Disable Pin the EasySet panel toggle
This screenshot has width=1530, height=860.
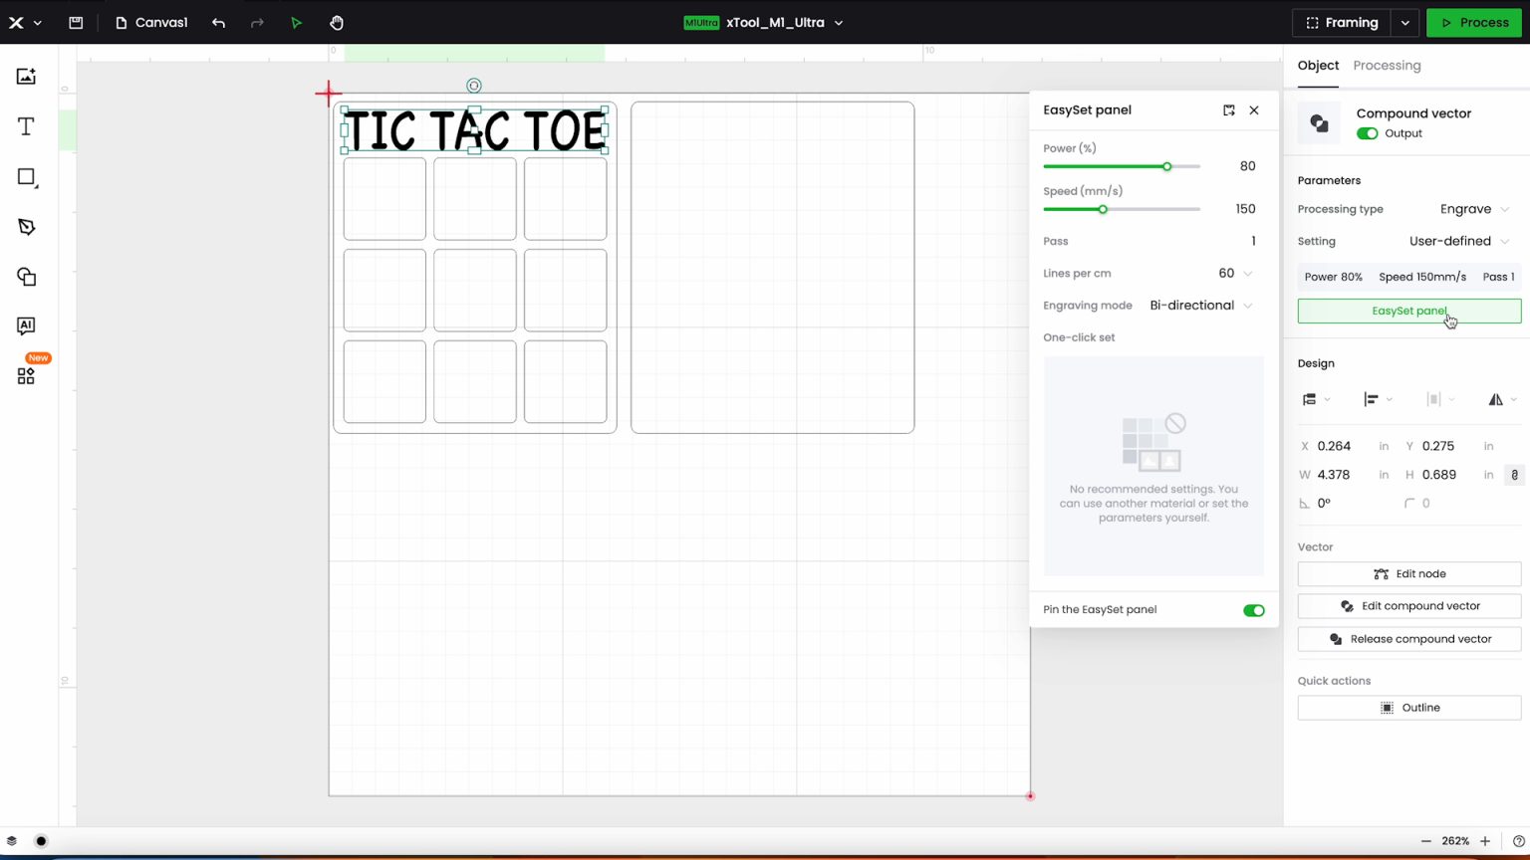click(1253, 610)
